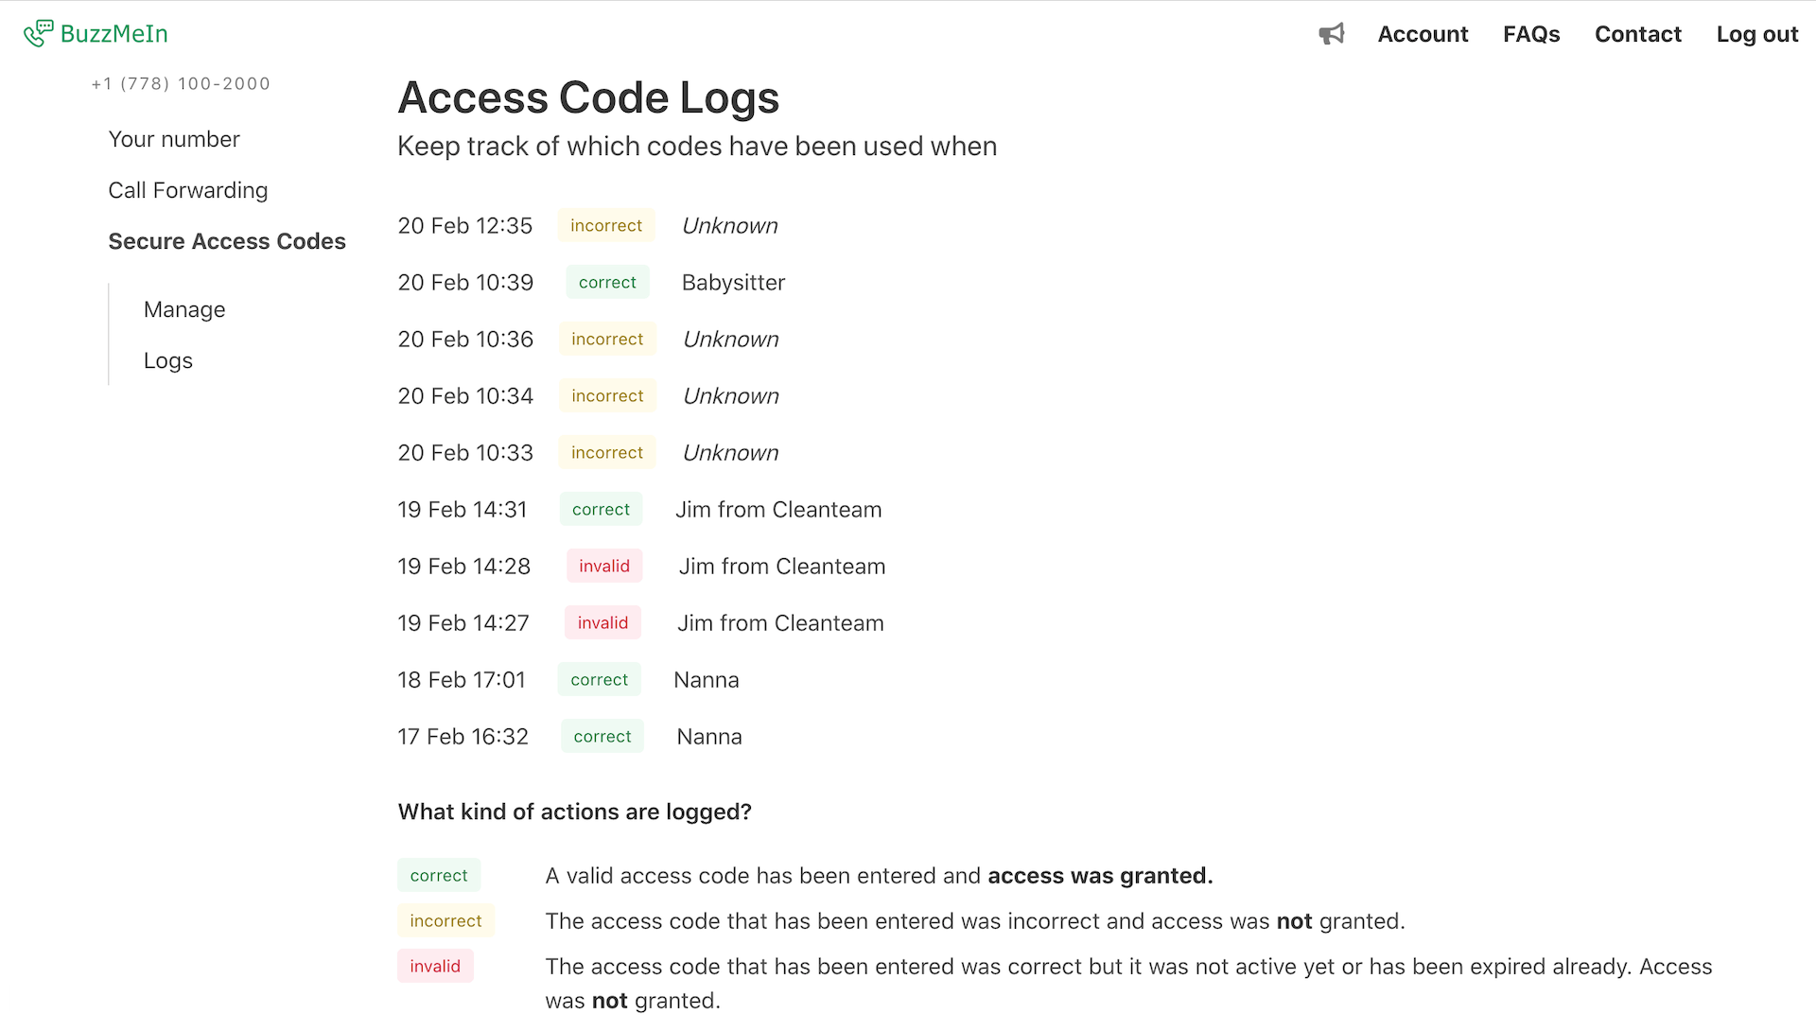Image resolution: width=1816 pixels, height=1031 pixels.
Task: Select the Babysitter log entry name
Action: pos(733,282)
